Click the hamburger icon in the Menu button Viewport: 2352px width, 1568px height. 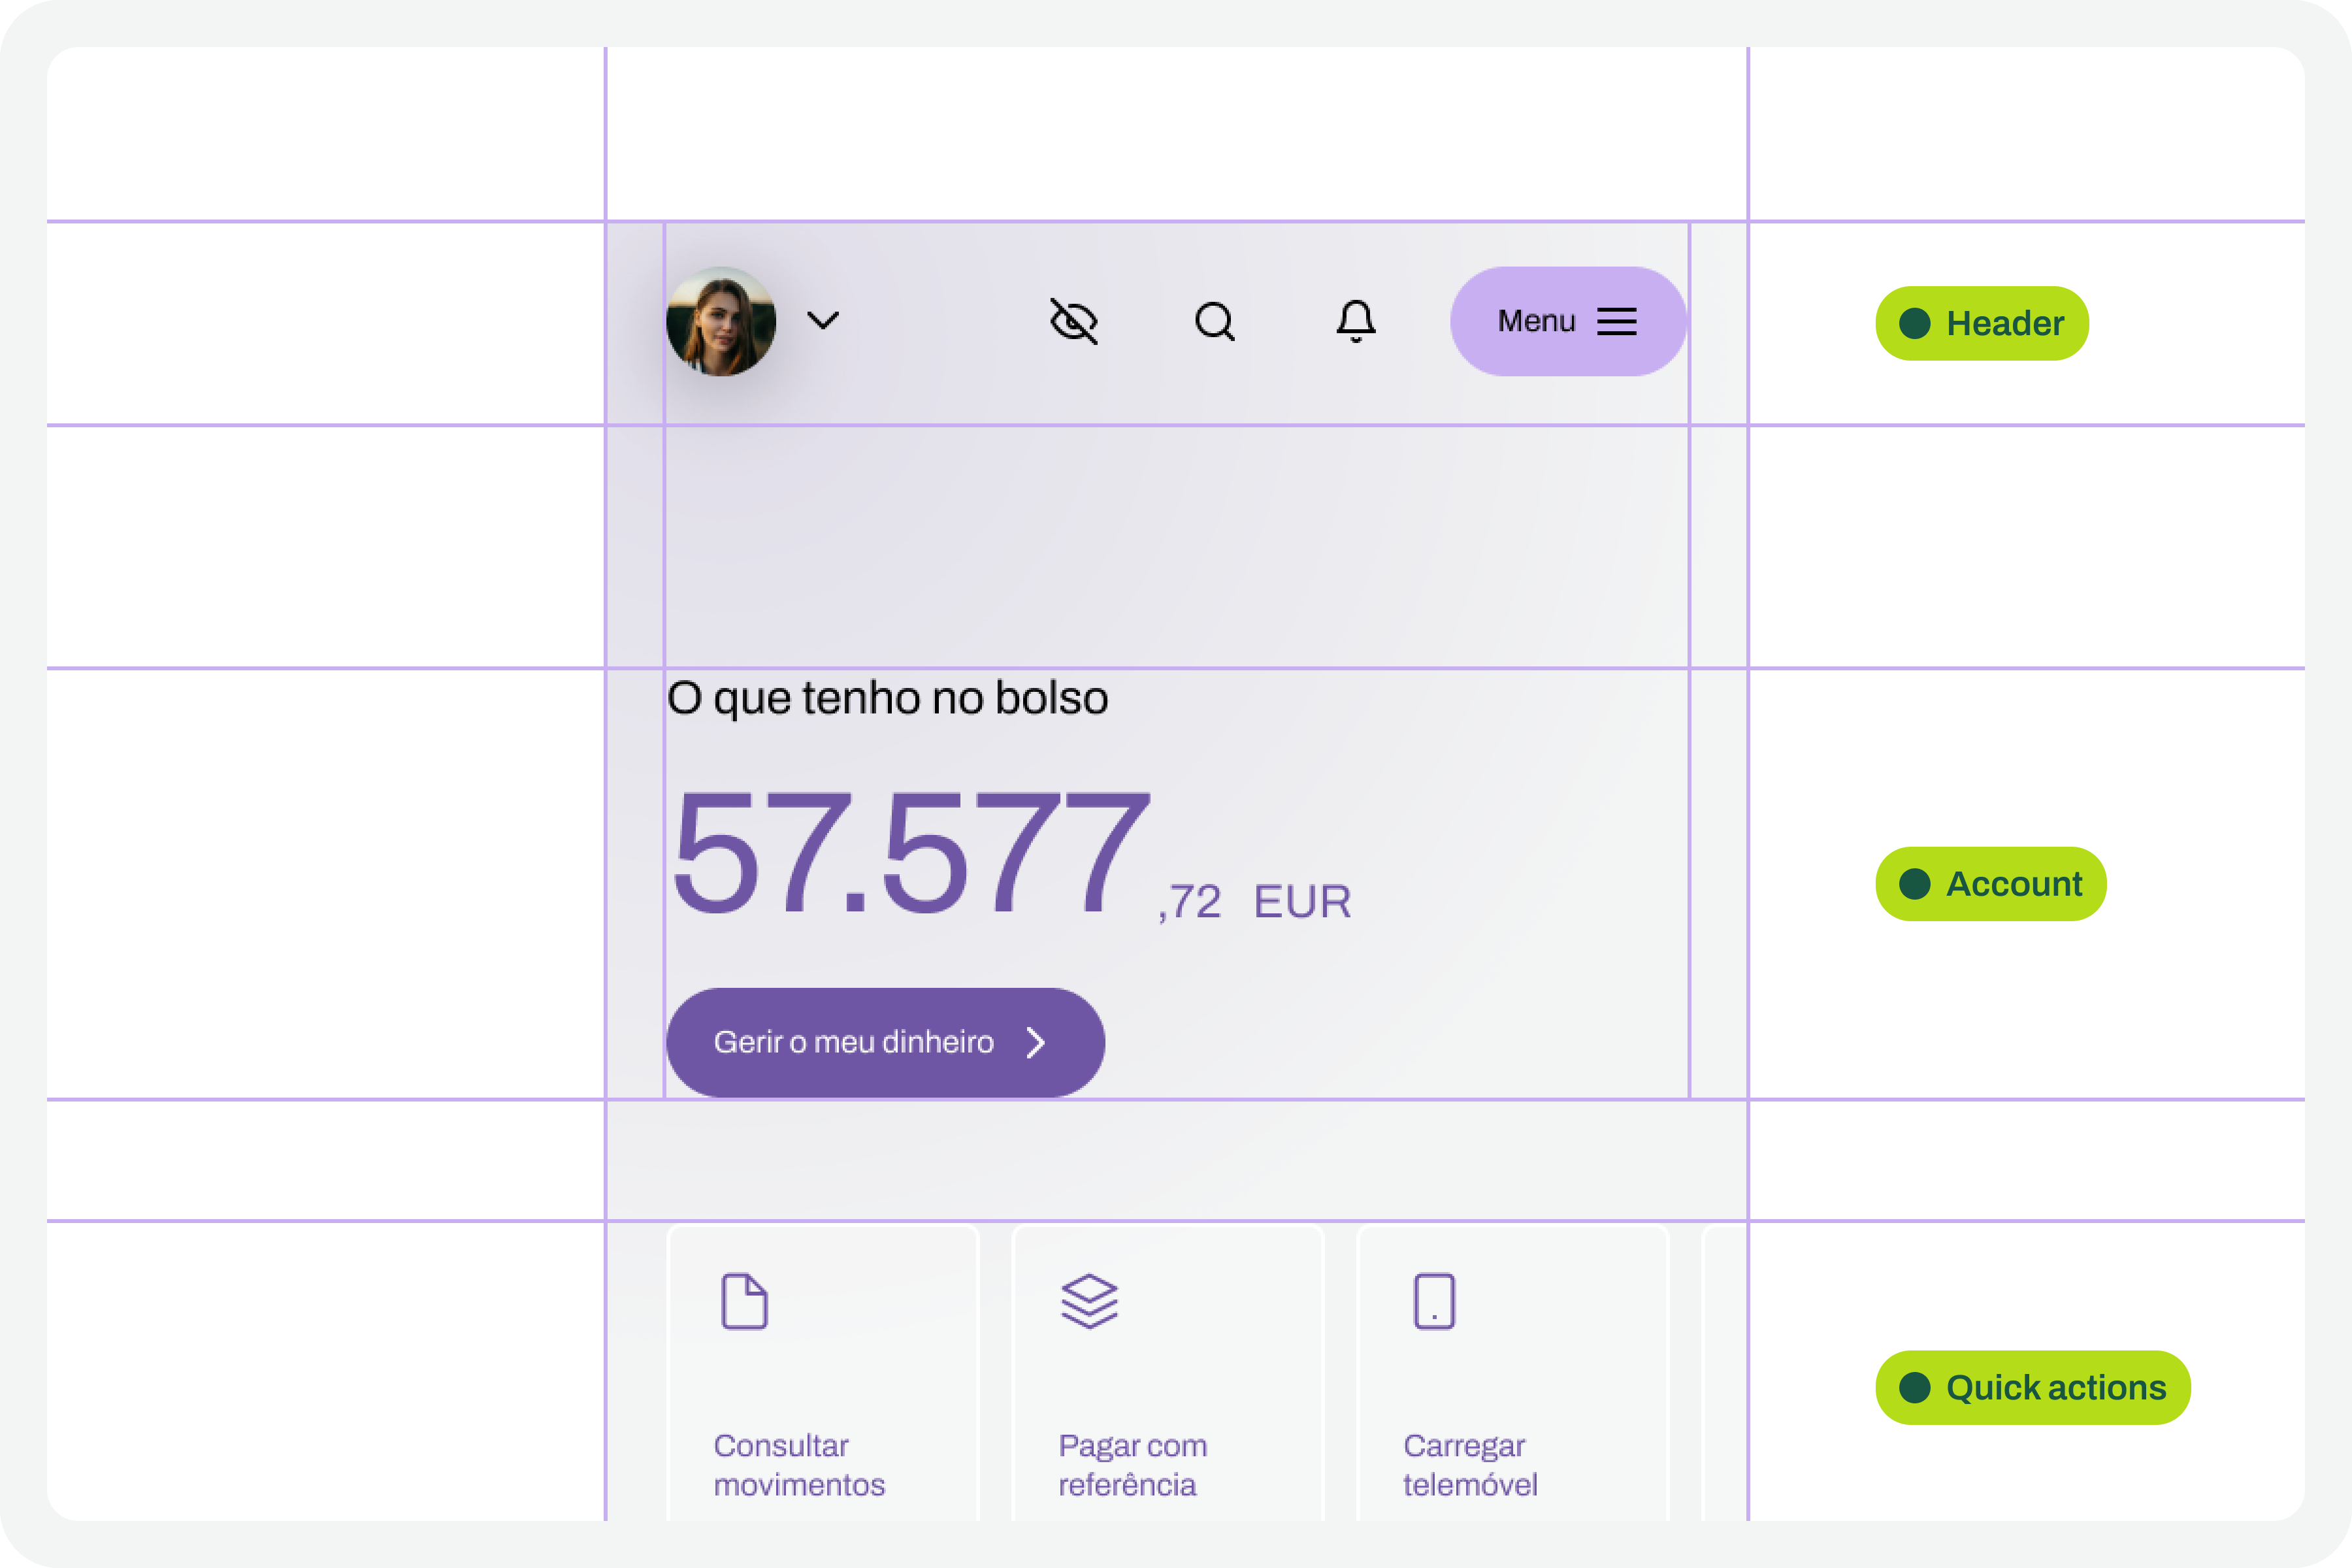click(1616, 321)
